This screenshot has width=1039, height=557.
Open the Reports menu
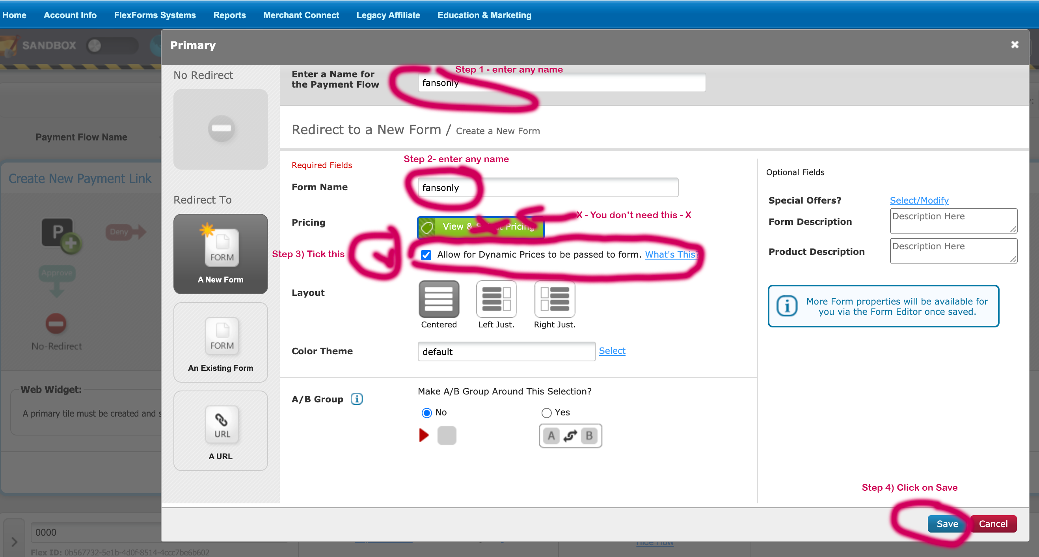[x=229, y=15]
